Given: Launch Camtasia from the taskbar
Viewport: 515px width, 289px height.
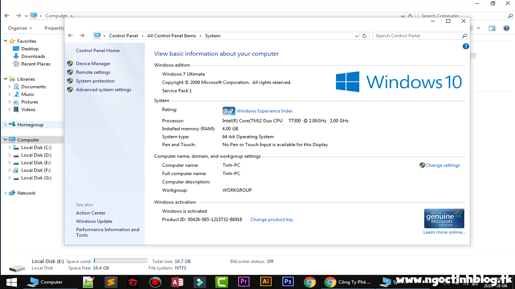Looking at the screenshot, I should pos(221,282).
